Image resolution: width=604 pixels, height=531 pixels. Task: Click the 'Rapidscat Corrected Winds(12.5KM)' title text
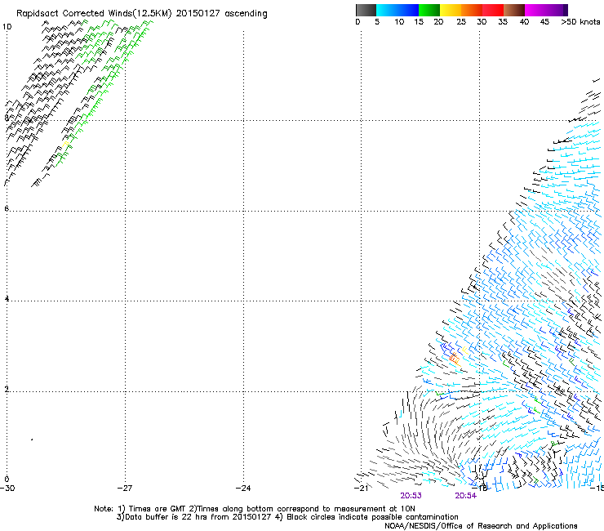pyautogui.click(x=94, y=14)
